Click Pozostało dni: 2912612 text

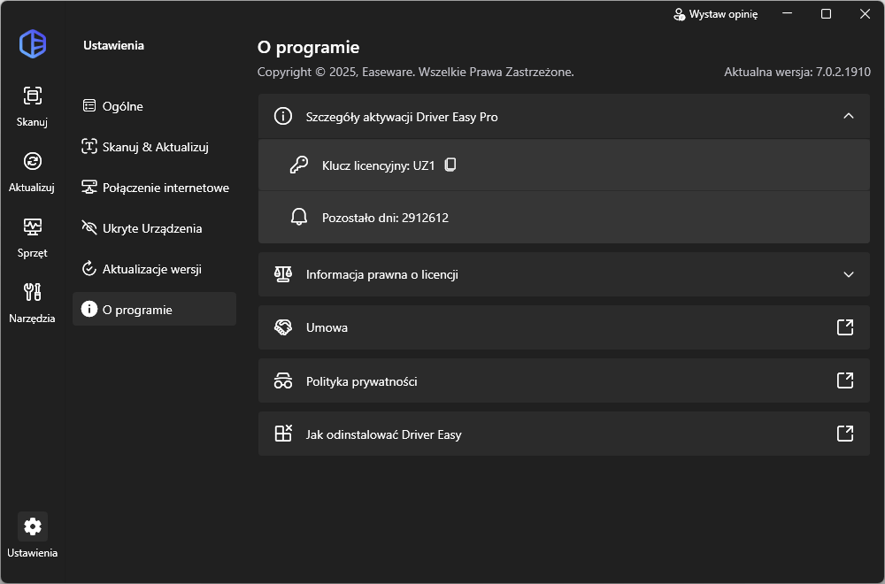pyautogui.click(x=385, y=218)
